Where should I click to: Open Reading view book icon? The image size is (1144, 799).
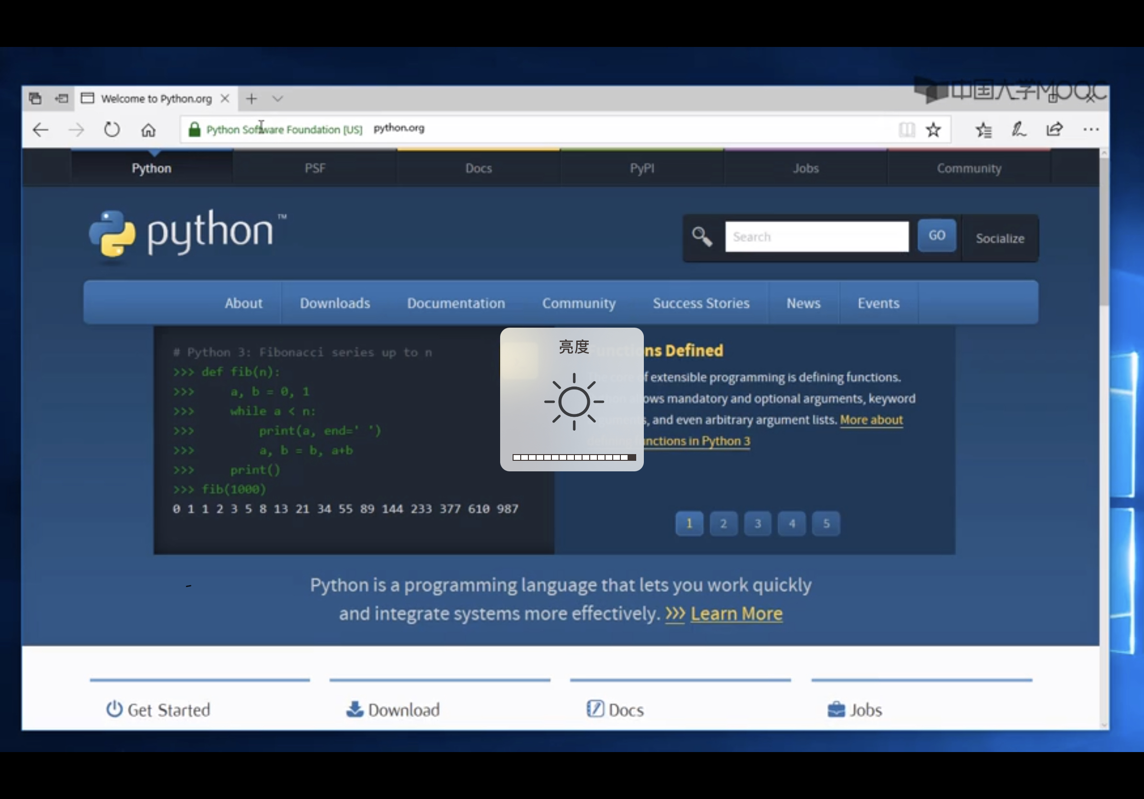906,130
